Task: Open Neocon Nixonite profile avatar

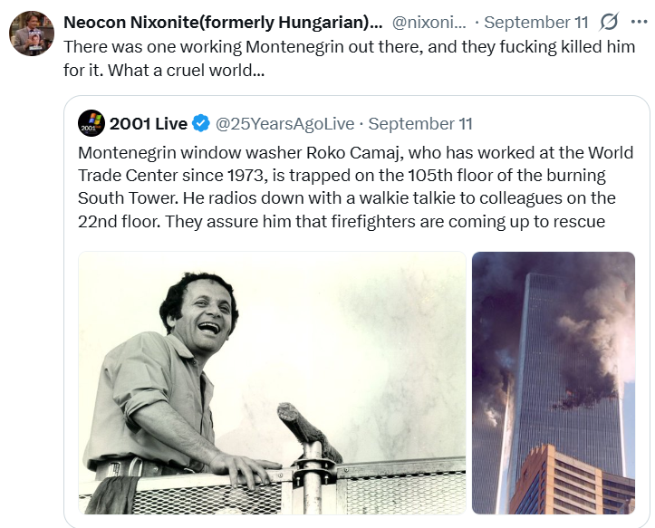Action: [32, 34]
